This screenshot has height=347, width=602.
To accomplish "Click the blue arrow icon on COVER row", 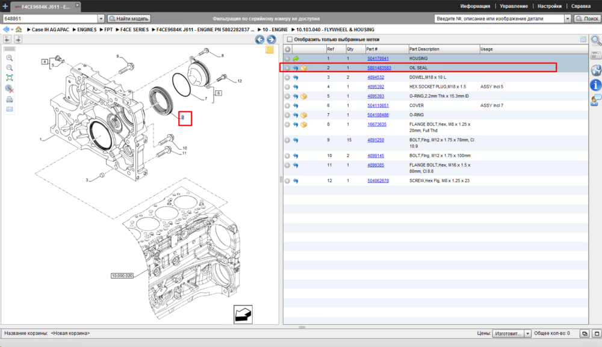I will tap(296, 105).
